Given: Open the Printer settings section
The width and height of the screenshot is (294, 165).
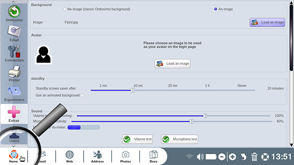Looking at the screenshot, I should click(14, 74).
